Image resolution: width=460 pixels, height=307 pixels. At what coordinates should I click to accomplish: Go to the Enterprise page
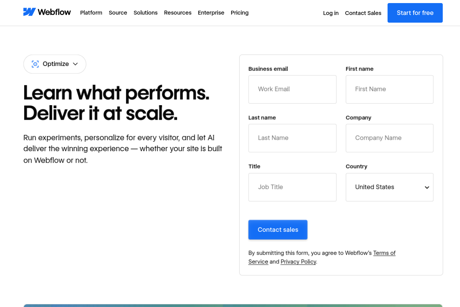211,13
